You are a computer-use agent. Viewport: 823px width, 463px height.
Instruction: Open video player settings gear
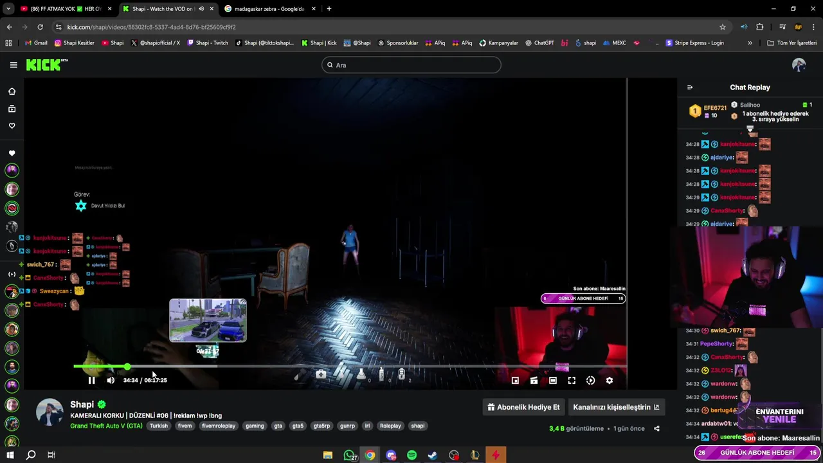coord(610,381)
